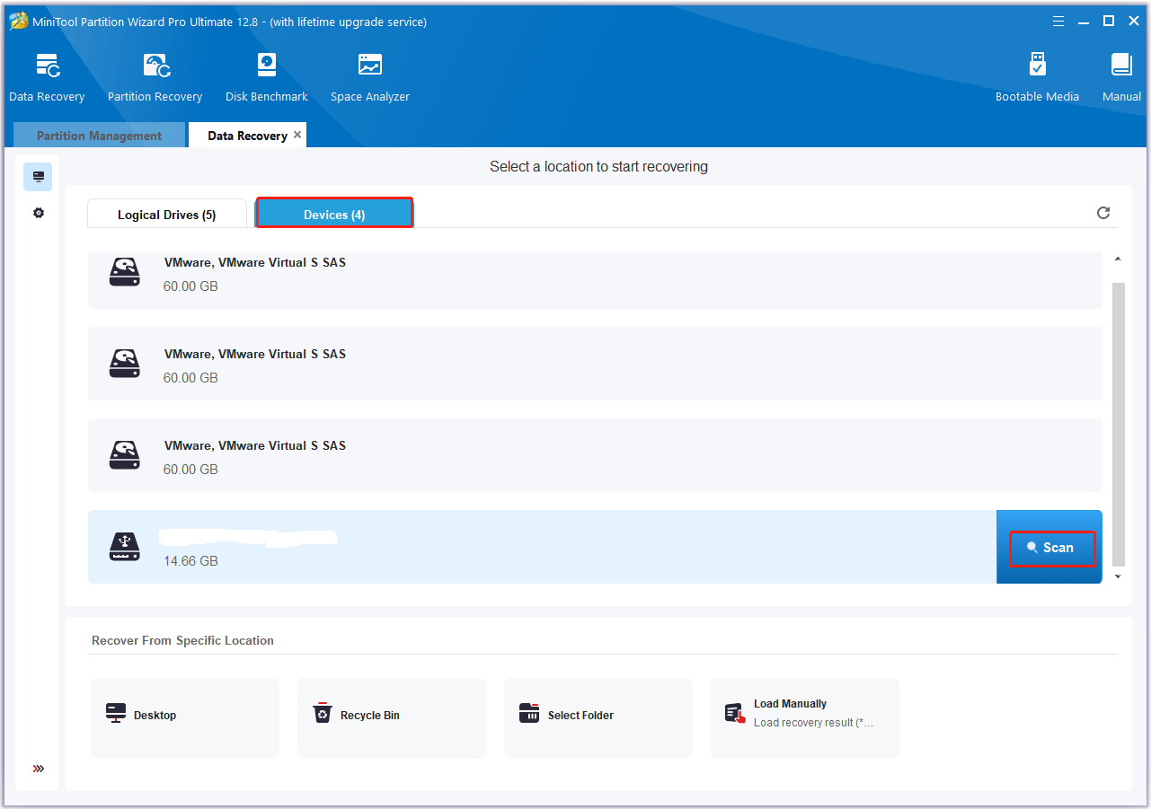Click the "14.66 GB" size text

pos(190,561)
